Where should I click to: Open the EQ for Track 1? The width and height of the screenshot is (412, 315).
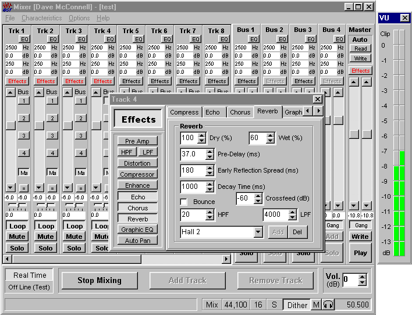(x=24, y=39)
